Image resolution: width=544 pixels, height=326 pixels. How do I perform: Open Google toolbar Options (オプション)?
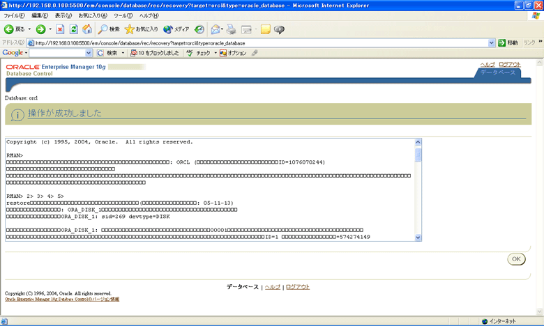pyautogui.click(x=233, y=53)
